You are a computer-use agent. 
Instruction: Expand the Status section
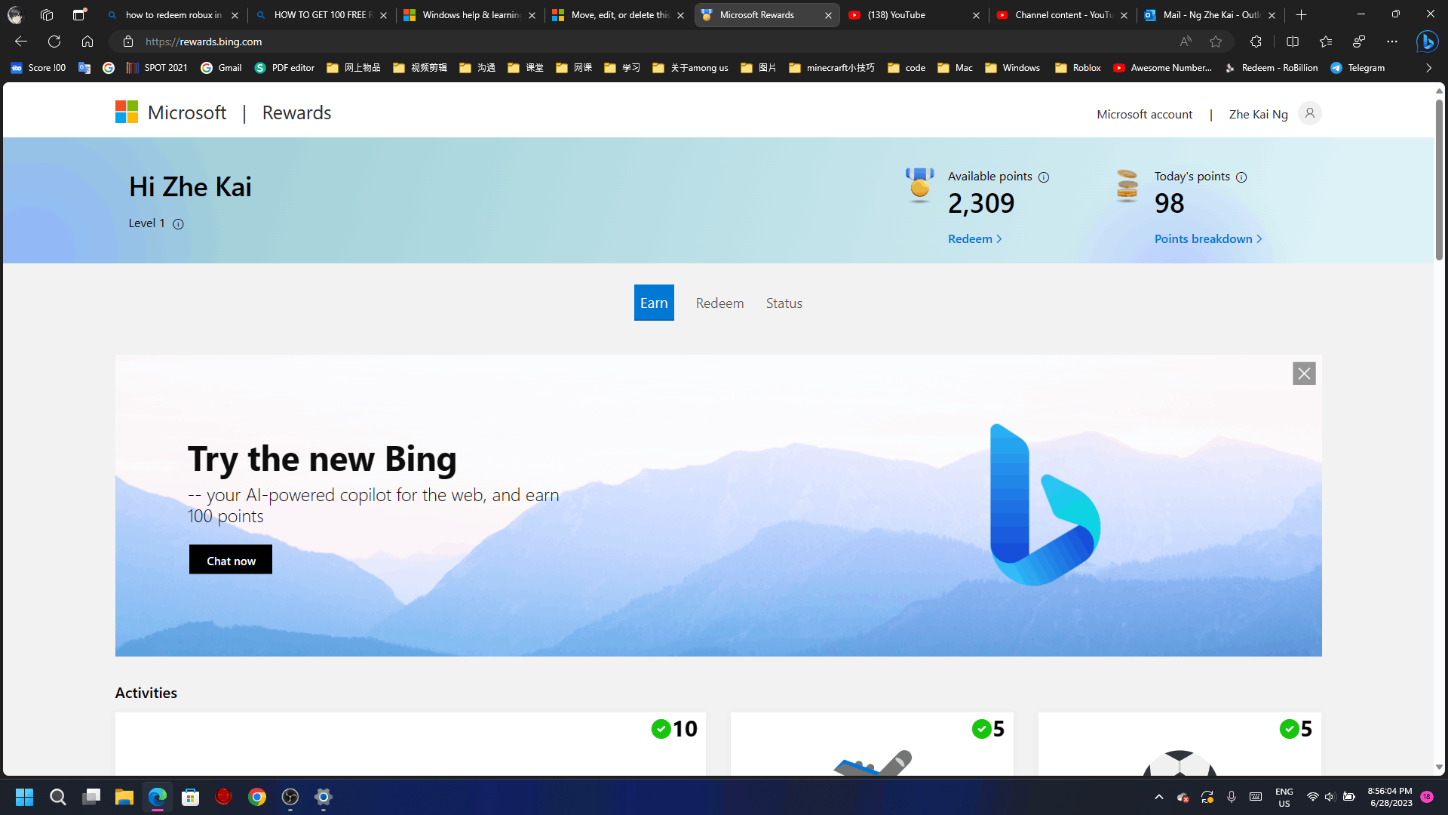pyautogui.click(x=784, y=303)
